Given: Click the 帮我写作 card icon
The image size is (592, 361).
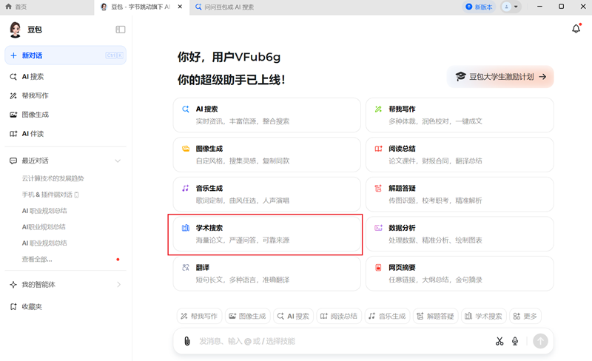Looking at the screenshot, I should [378, 109].
